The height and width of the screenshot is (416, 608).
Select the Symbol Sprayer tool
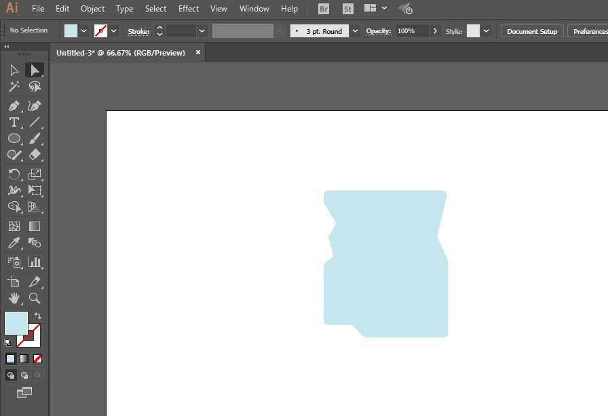point(14,262)
